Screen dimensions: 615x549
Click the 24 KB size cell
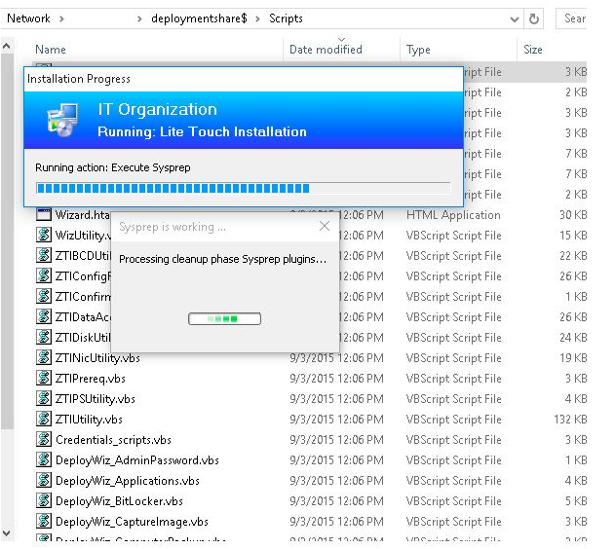(x=573, y=337)
